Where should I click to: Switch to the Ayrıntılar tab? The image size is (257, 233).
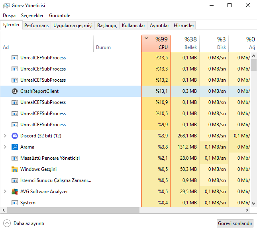pos(159,25)
